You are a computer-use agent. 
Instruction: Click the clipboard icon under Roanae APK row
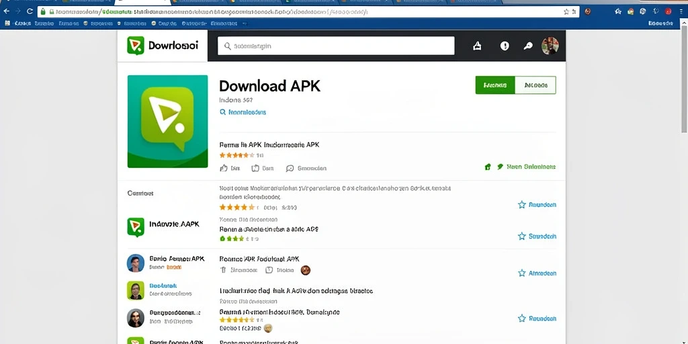coord(269,270)
